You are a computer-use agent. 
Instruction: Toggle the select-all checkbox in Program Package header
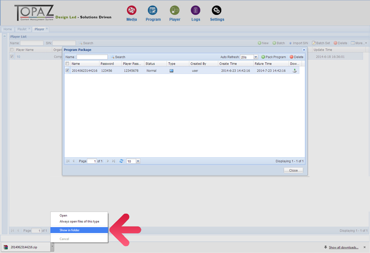tap(67, 64)
